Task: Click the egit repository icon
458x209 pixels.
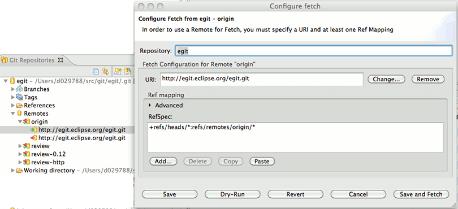Action: click(x=12, y=81)
